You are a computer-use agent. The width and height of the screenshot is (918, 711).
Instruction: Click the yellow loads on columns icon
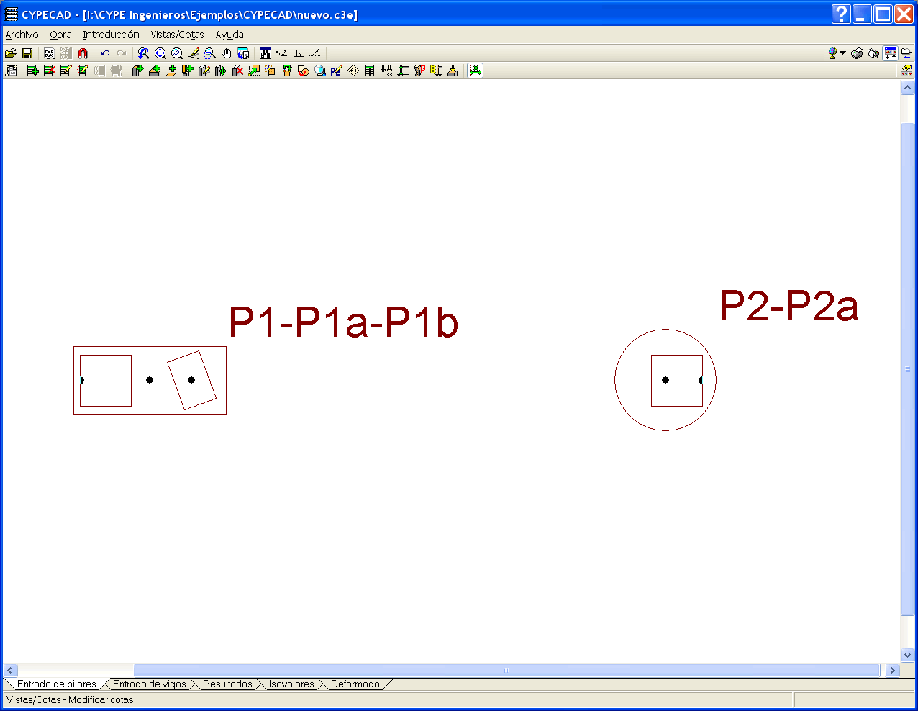[x=436, y=71]
